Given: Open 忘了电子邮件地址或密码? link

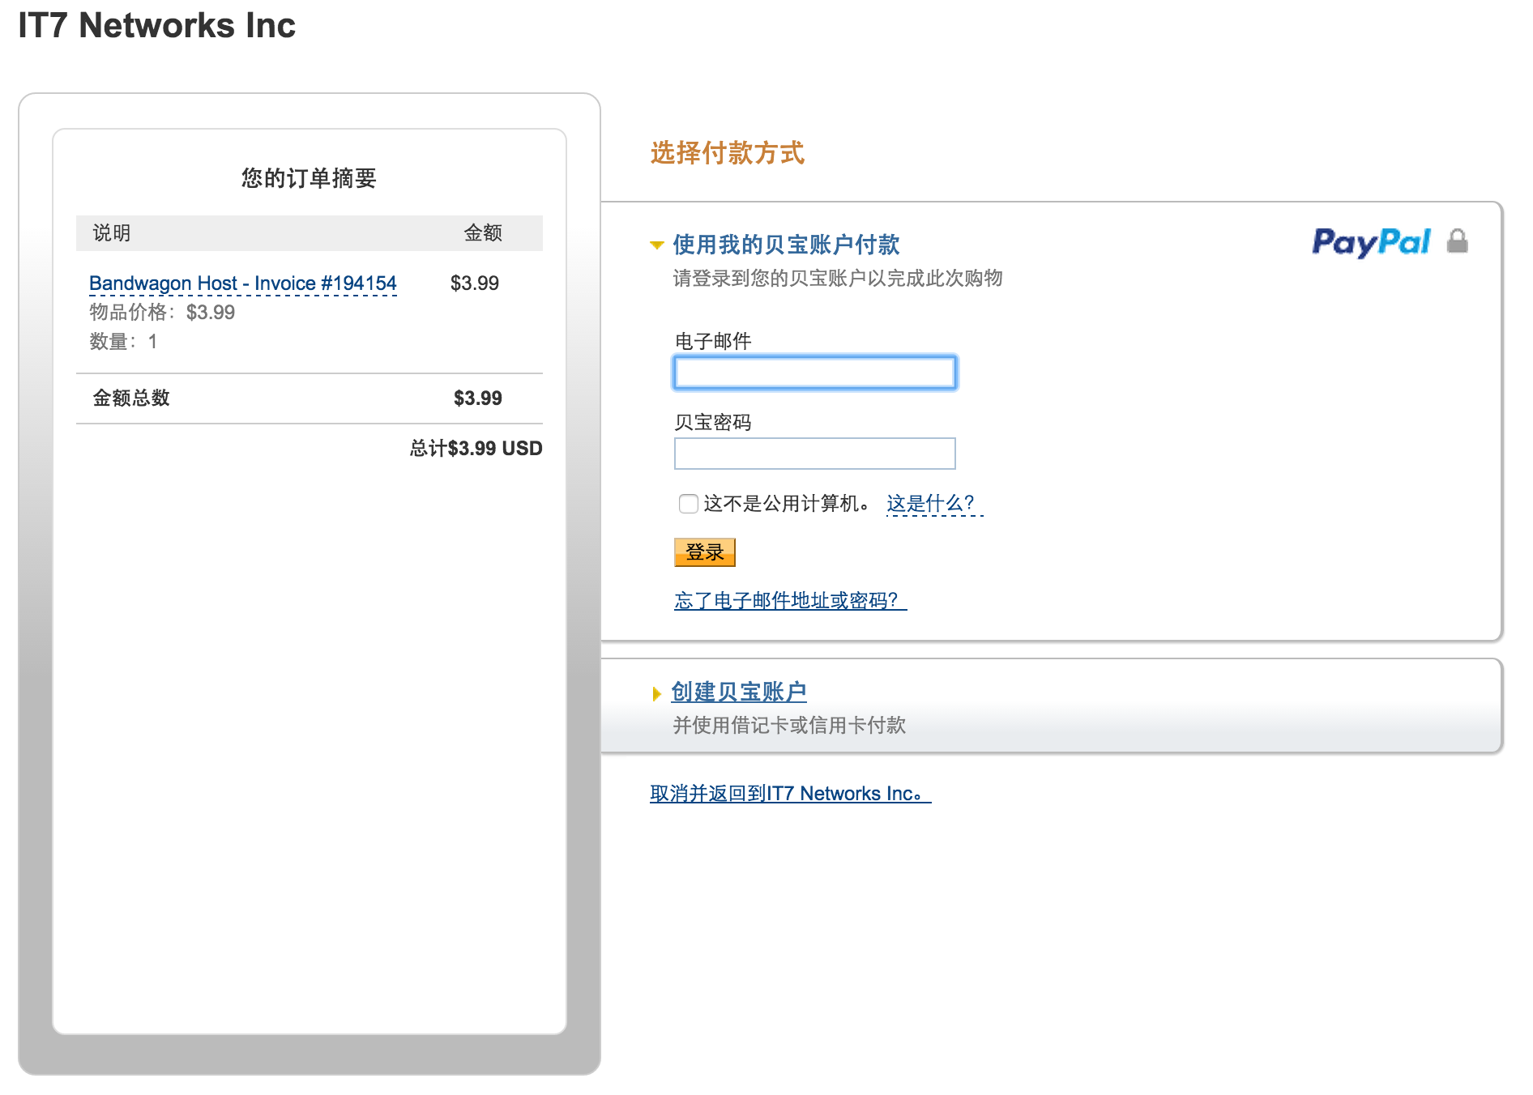Looking at the screenshot, I should click(x=790, y=600).
